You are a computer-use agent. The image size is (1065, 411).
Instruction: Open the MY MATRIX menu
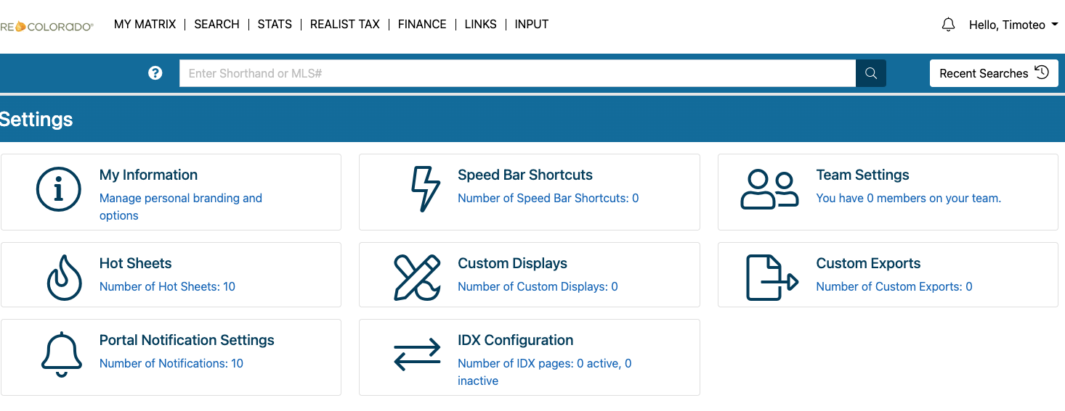click(x=145, y=24)
